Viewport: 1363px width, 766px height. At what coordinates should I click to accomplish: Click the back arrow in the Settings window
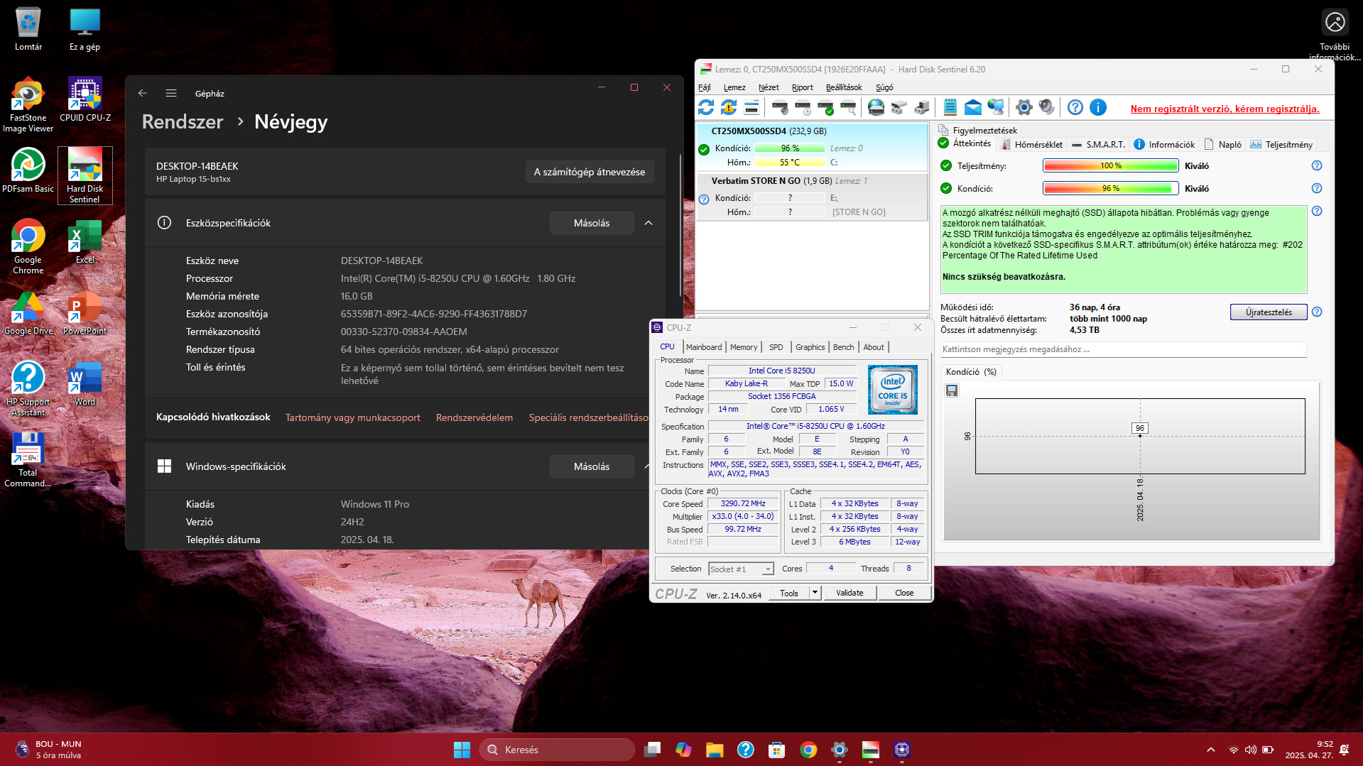pos(143,93)
